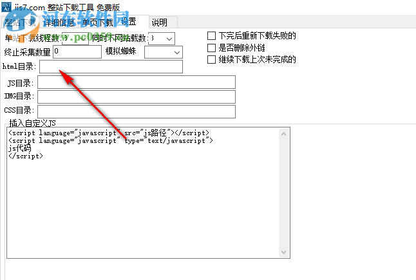The width and height of the screenshot is (416, 280).
Task: Toggle 是否删除外链 checkbox
Action: [211, 48]
